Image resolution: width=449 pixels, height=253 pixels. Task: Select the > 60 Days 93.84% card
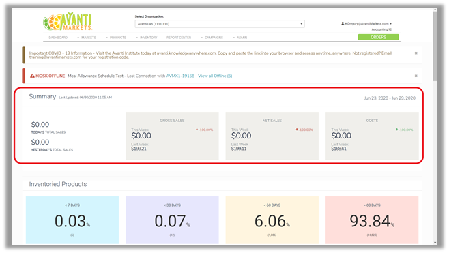click(372, 220)
